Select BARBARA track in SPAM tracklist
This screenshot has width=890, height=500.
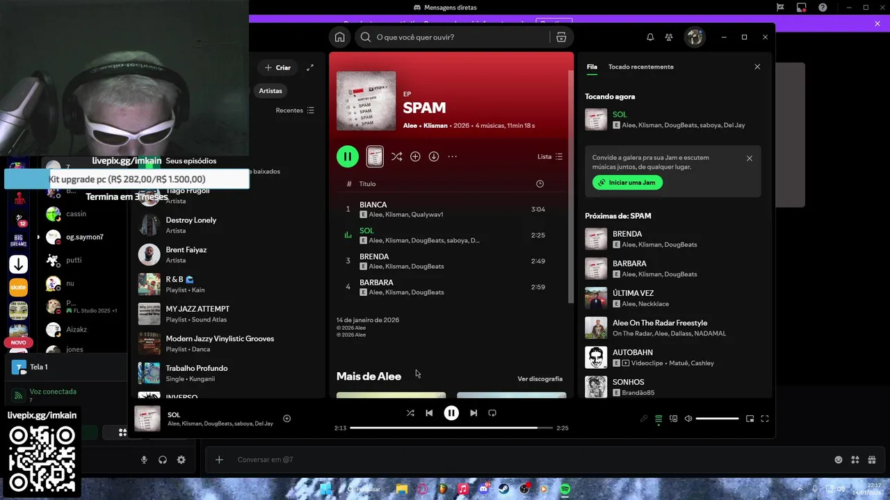point(451,287)
